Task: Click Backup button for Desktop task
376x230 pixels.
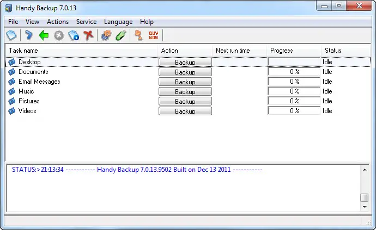Action: 185,62
